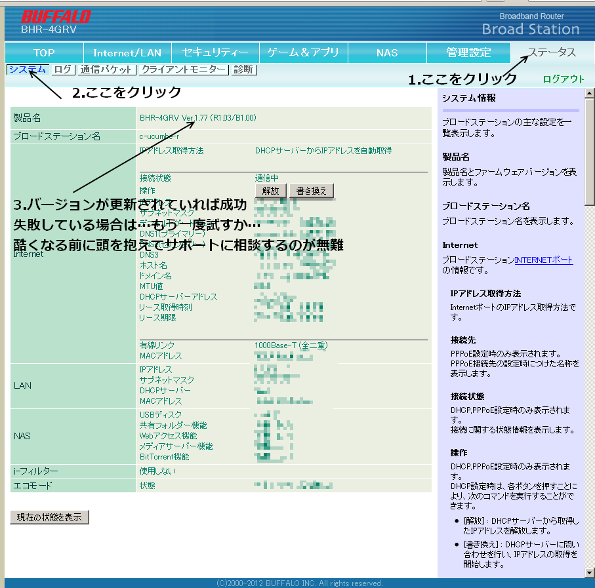Image resolution: width=595 pixels, height=588 pixels.
Task: Click the MTU値 label
Action: (x=151, y=286)
